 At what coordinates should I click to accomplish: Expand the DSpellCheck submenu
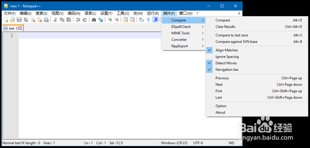184,27
